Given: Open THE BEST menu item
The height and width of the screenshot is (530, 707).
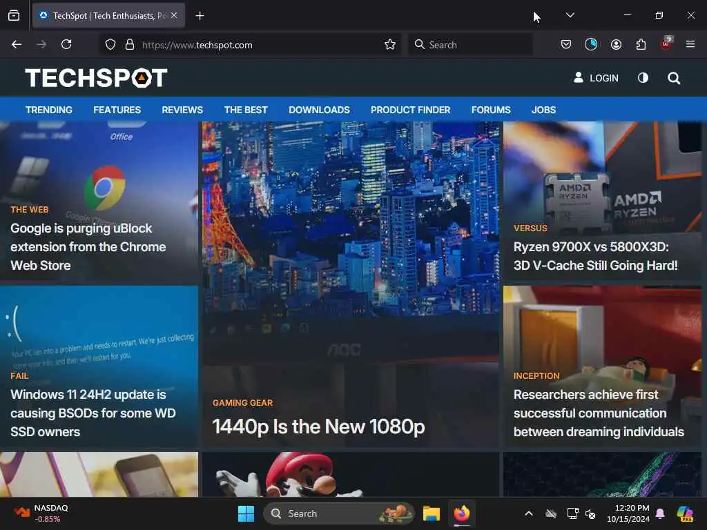Looking at the screenshot, I should click(x=246, y=110).
